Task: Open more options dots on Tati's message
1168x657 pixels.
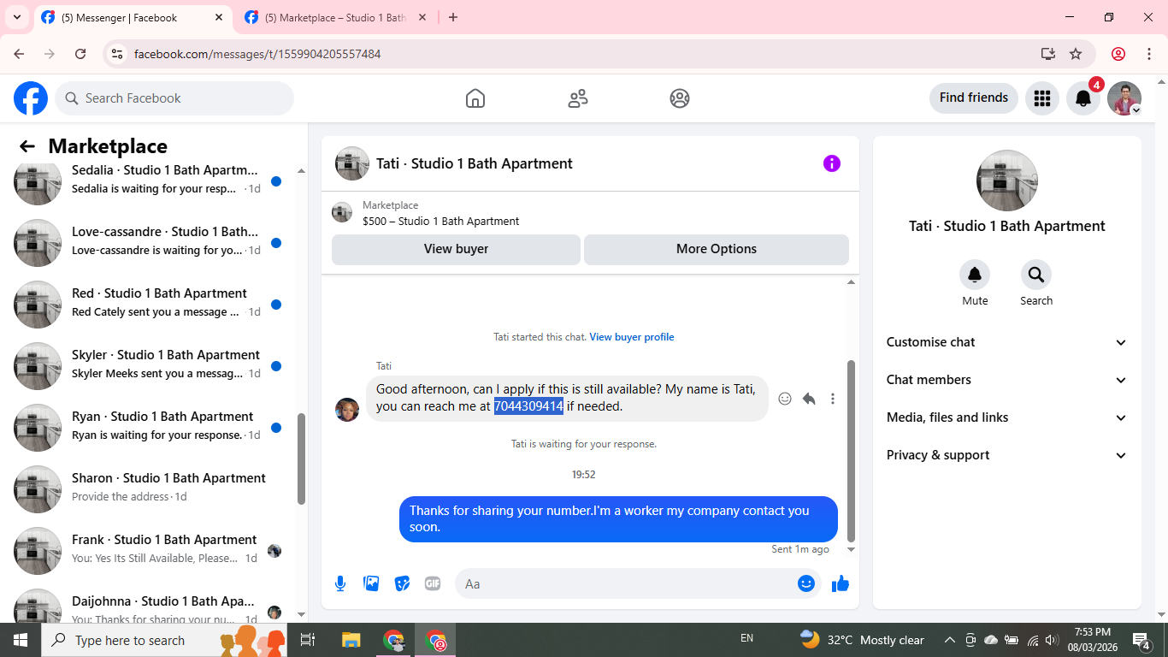Action: [833, 399]
